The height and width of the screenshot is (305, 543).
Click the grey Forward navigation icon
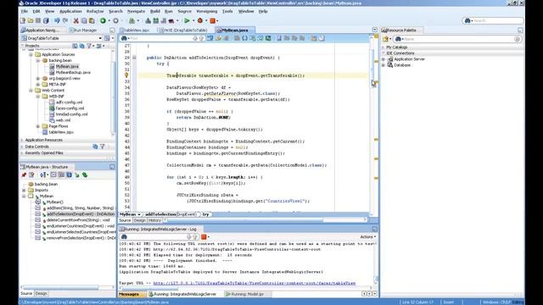[x=115, y=20]
